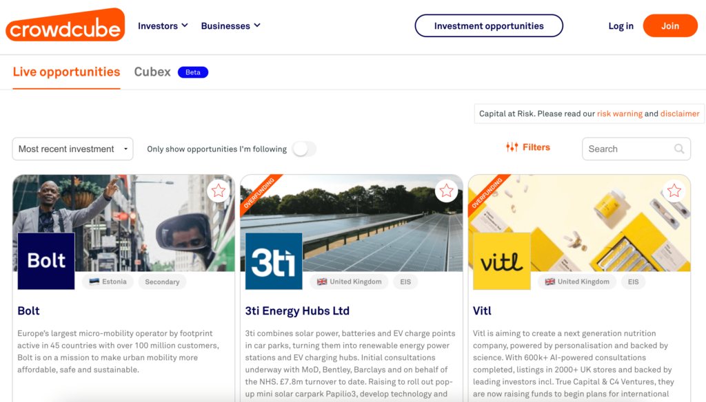
Task: Open the Investors dropdown menu
Action: point(163,25)
